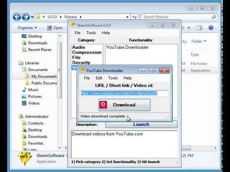This screenshot has width=230, height=172.
Task: Expand the arrow after Release in address bar
Action: coord(80,17)
